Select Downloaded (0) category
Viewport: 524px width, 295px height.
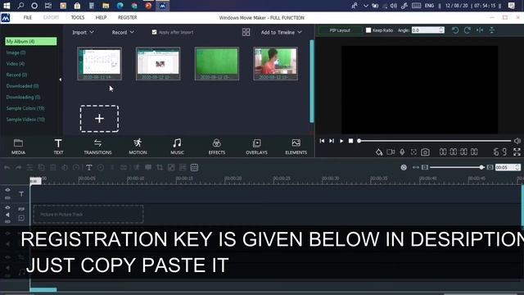(x=22, y=86)
